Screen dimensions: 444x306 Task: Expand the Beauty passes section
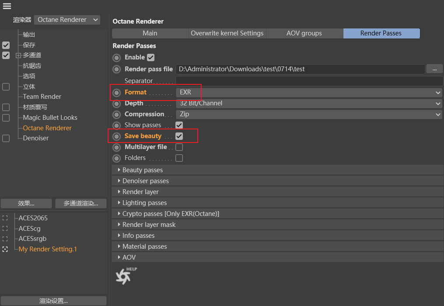[x=142, y=170]
